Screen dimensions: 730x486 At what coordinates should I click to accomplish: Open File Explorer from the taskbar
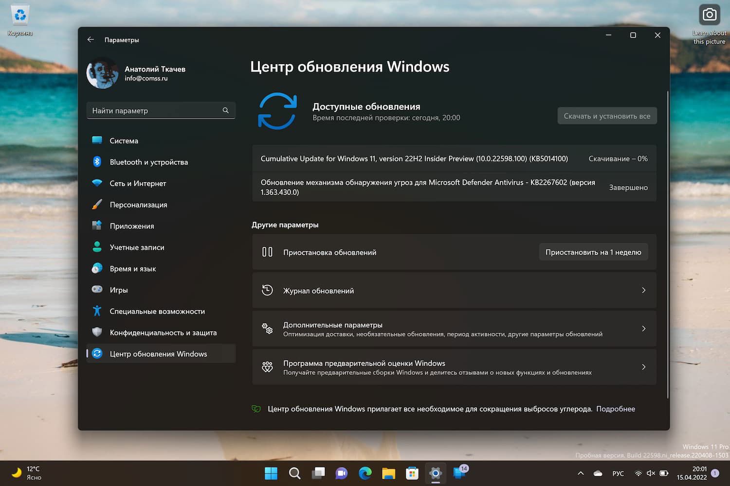point(388,473)
